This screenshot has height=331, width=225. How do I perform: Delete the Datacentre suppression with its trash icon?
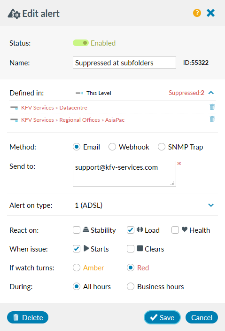(x=212, y=107)
